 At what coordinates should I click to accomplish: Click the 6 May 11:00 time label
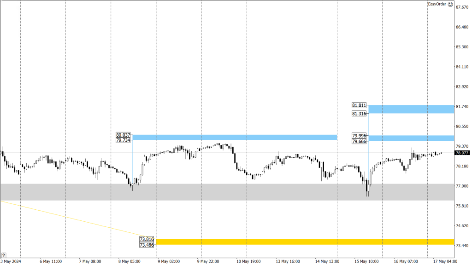pyautogui.click(x=51, y=261)
